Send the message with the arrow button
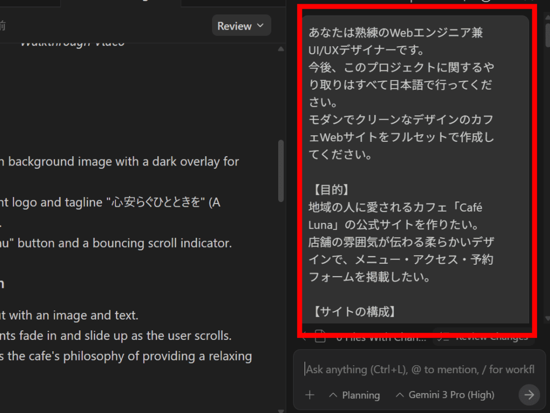Viewport: 550px width, 413px height. pyautogui.click(x=529, y=395)
